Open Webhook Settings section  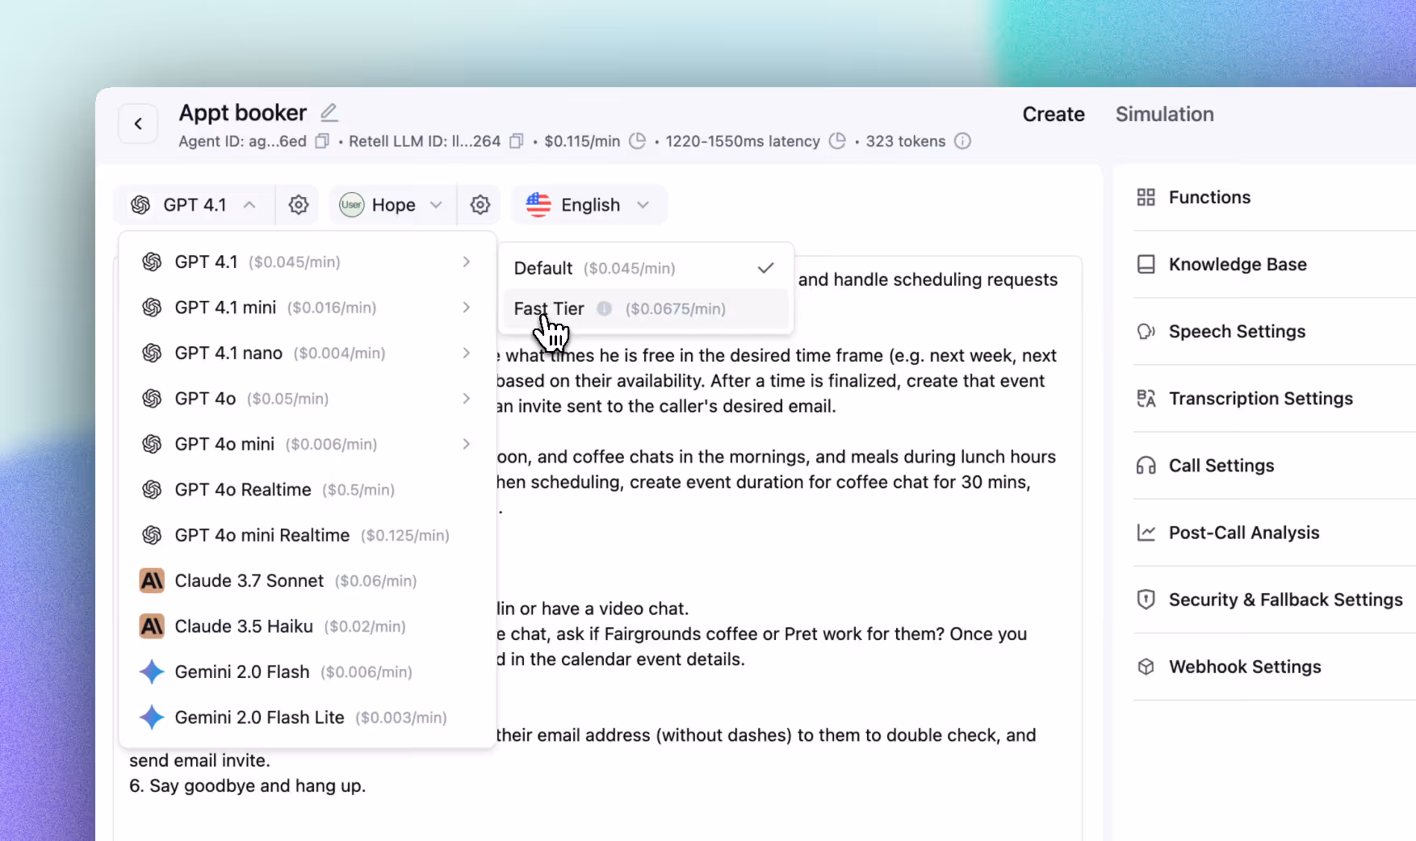[1275, 667]
